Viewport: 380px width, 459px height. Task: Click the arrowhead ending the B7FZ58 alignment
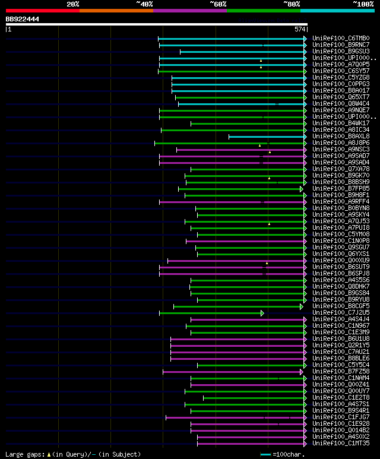tap(302, 372)
